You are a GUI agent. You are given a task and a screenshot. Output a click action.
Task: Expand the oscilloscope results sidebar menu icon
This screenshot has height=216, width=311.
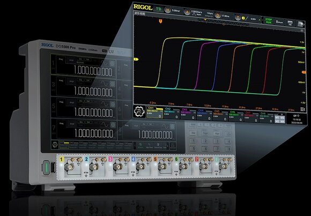[x=302, y=109]
